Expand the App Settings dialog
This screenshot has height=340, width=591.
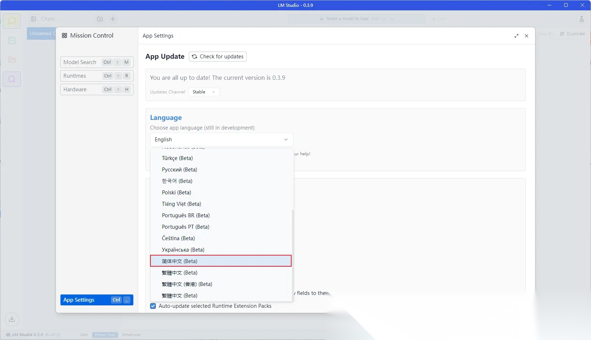(x=516, y=36)
